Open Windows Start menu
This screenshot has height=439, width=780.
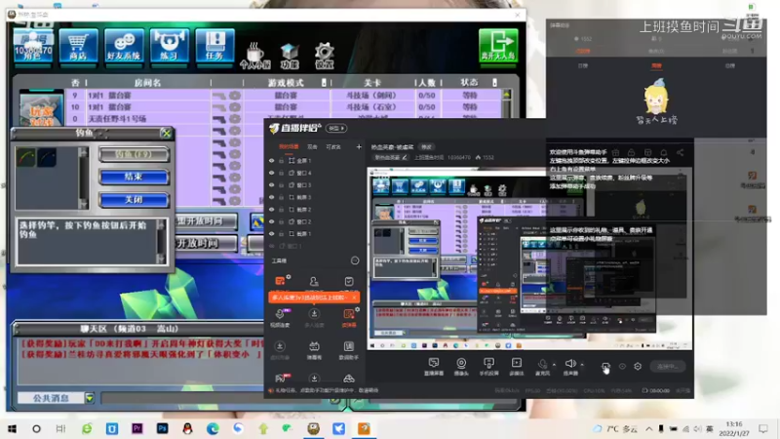point(12,428)
